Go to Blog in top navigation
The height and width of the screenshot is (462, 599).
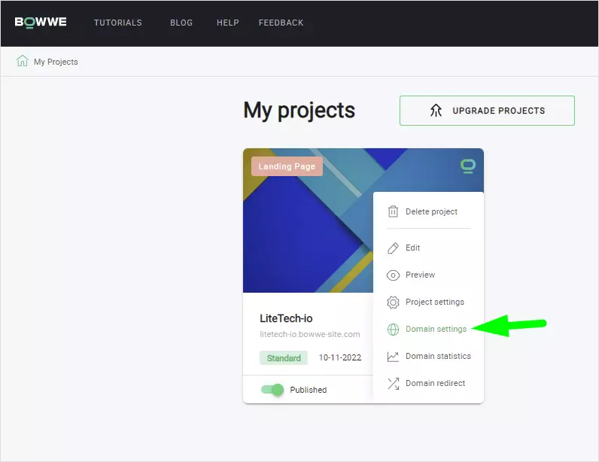181,23
